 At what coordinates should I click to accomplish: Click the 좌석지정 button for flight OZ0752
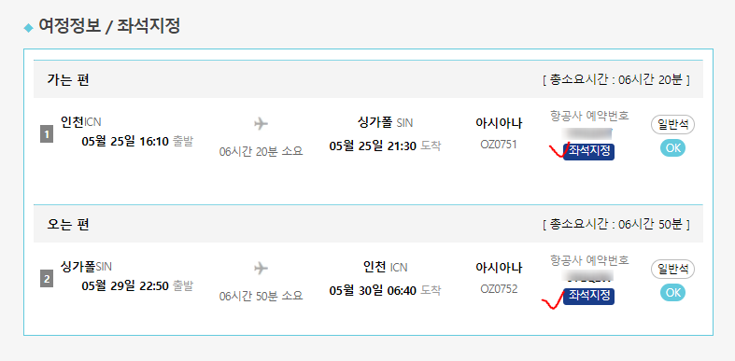tap(588, 297)
